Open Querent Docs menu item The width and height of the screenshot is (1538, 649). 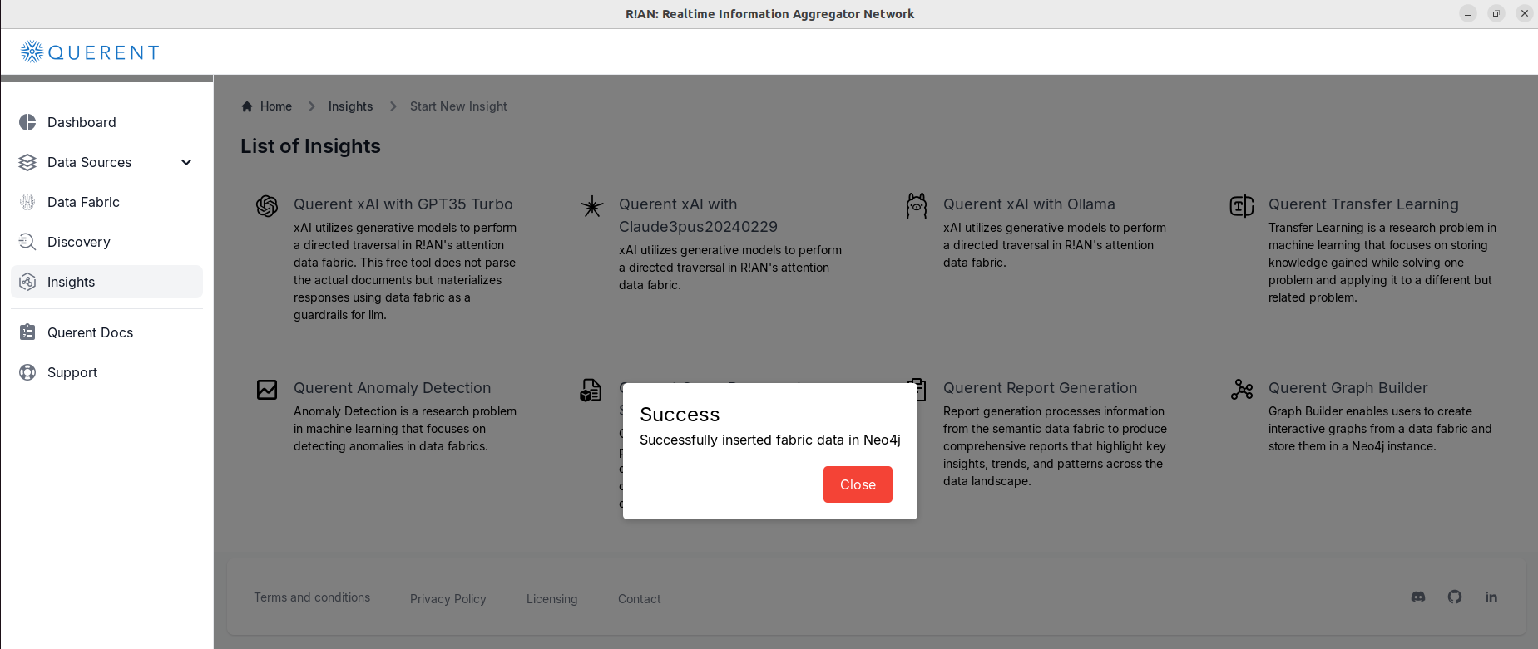click(x=106, y=332)
